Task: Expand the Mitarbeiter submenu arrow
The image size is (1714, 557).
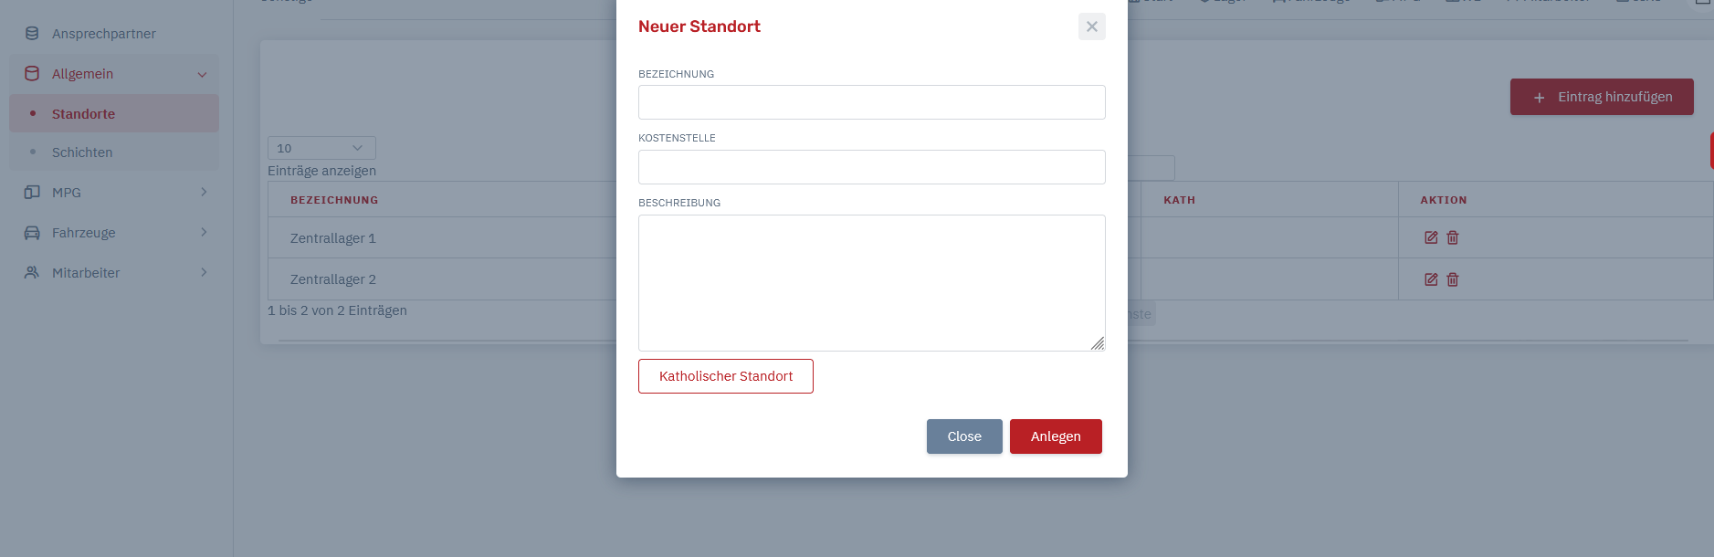Action: click(x=204, y=273)
